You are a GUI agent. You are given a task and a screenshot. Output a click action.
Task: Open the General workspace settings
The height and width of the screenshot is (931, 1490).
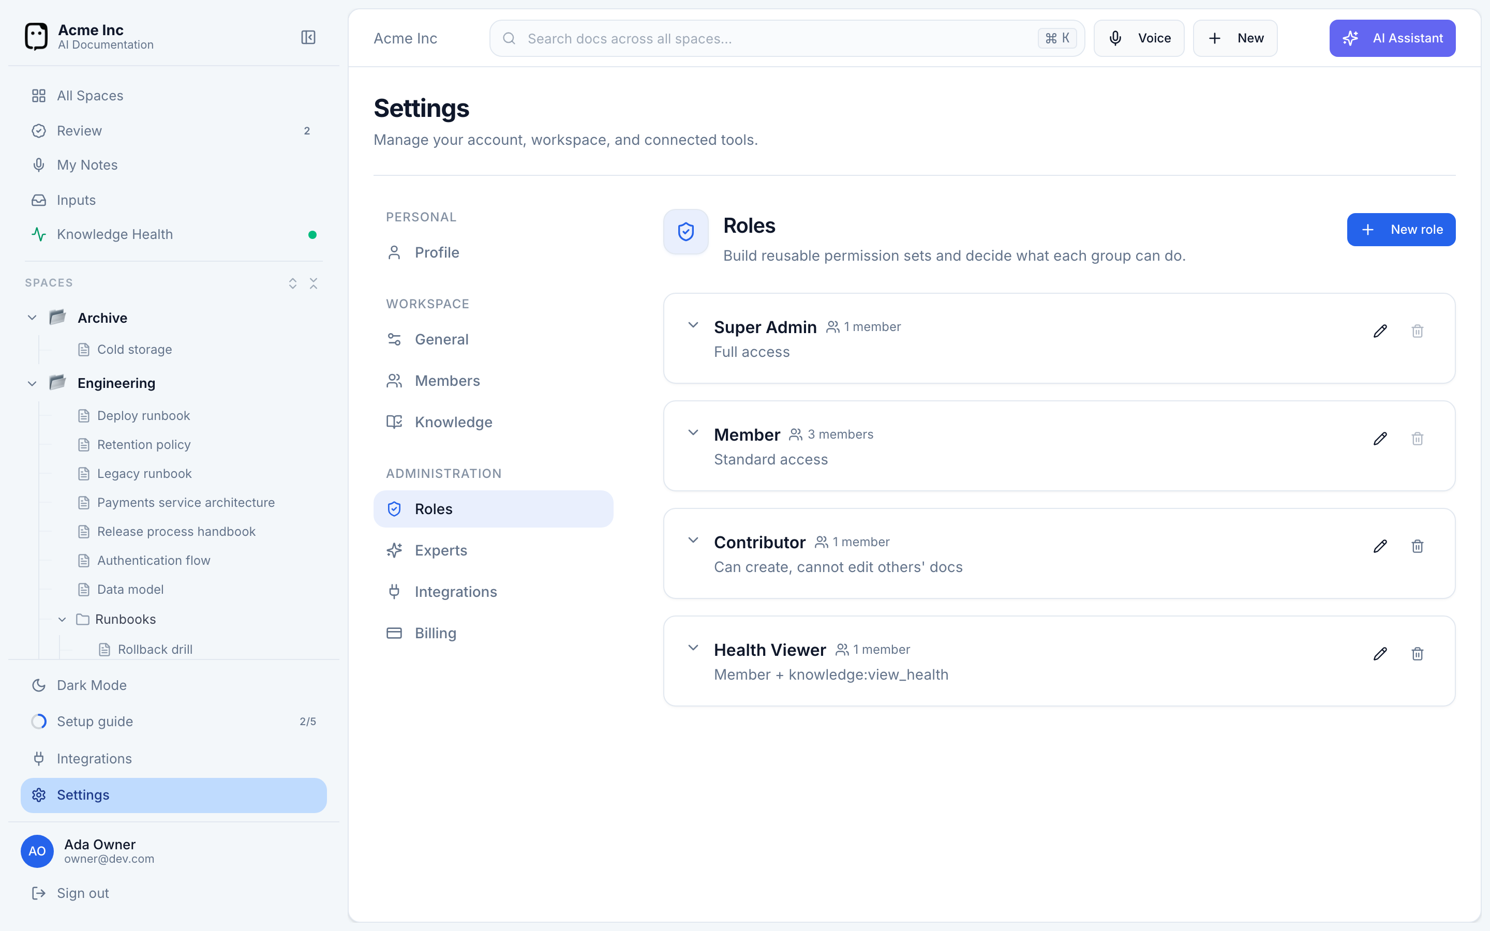pos(493,339)
